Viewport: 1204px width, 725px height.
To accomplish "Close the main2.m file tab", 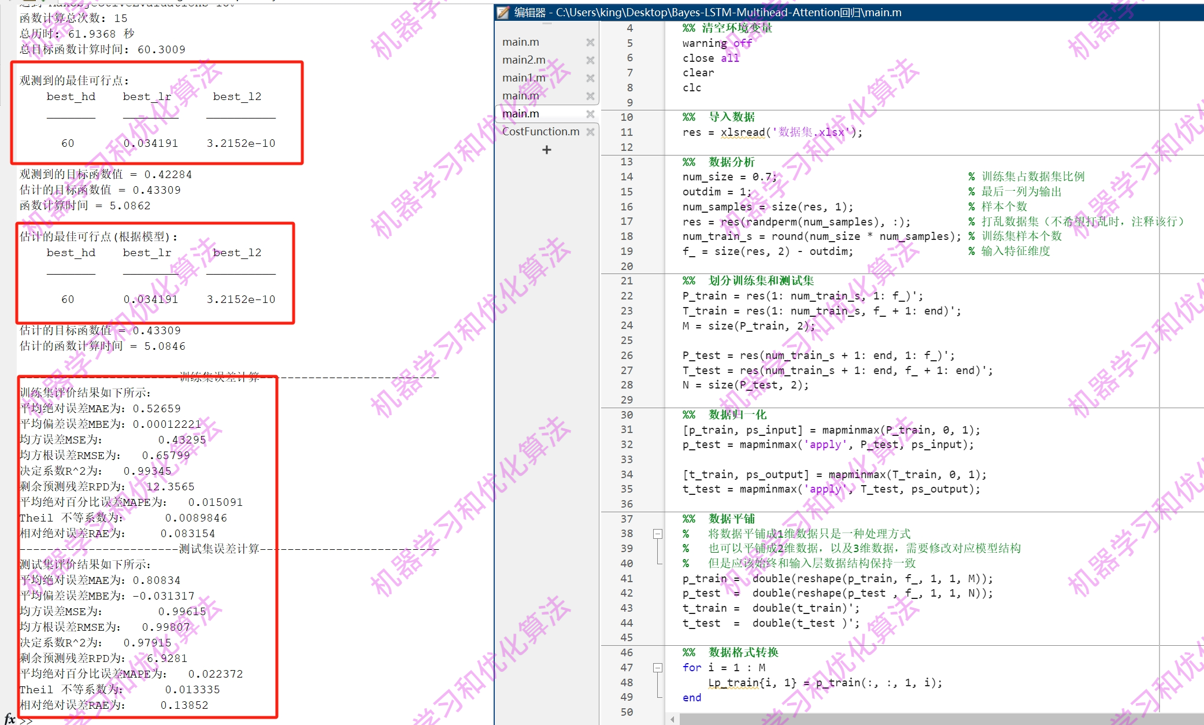I will point(590,60).
